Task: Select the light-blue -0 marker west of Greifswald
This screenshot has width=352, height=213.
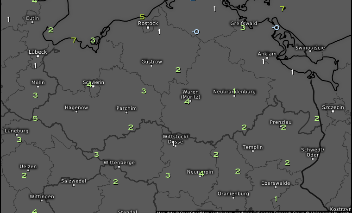Action: (196, 31)
